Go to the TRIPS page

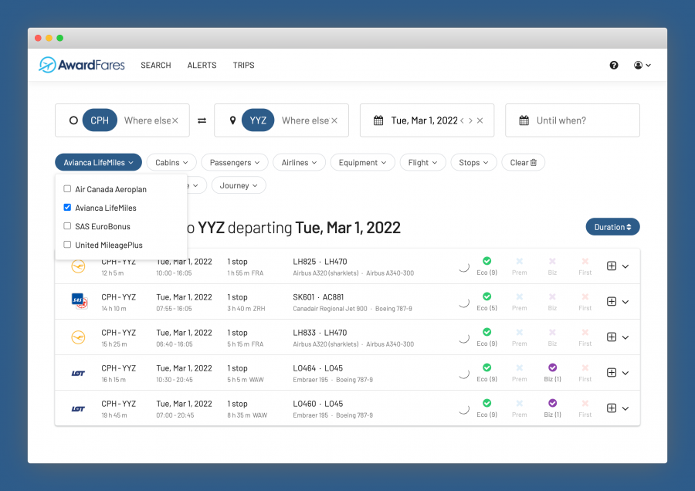point(243,66)
